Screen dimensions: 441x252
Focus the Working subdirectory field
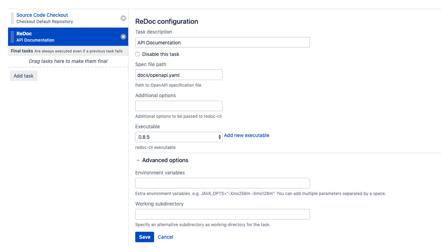tap(222, 214)
